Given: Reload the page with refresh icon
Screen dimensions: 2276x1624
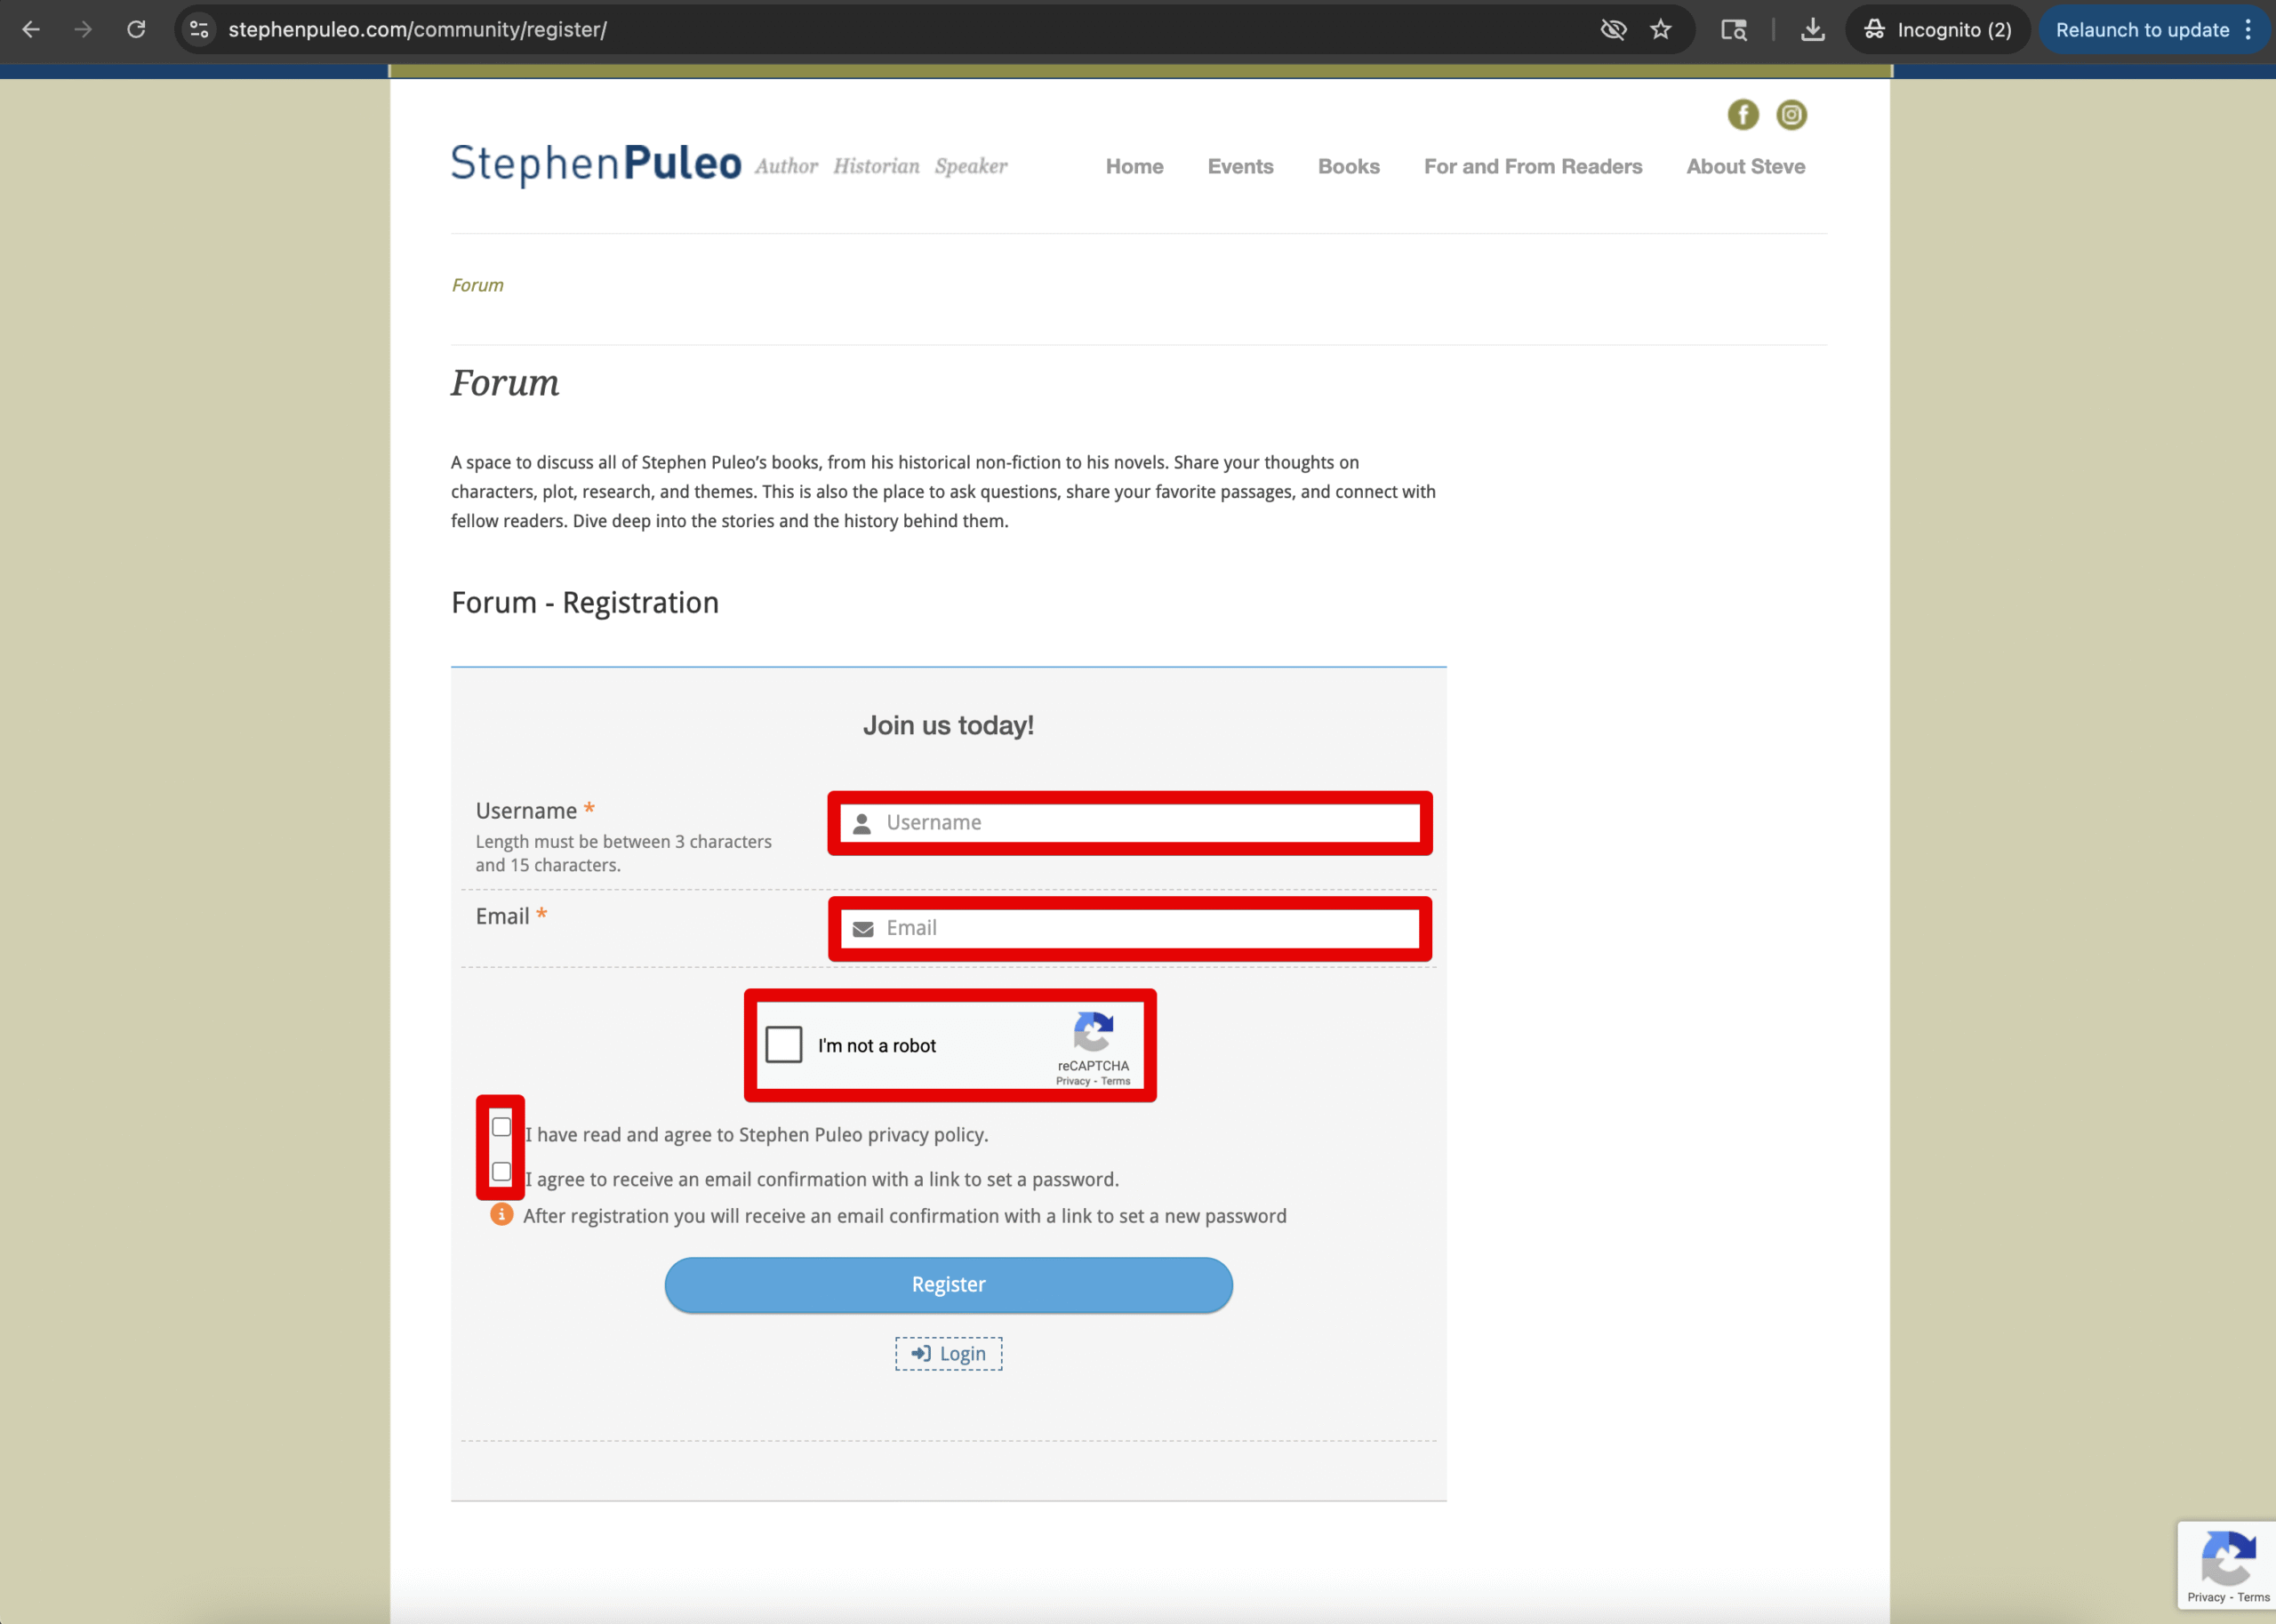Looking at the screenshot, I should click(x=136, y=30).
